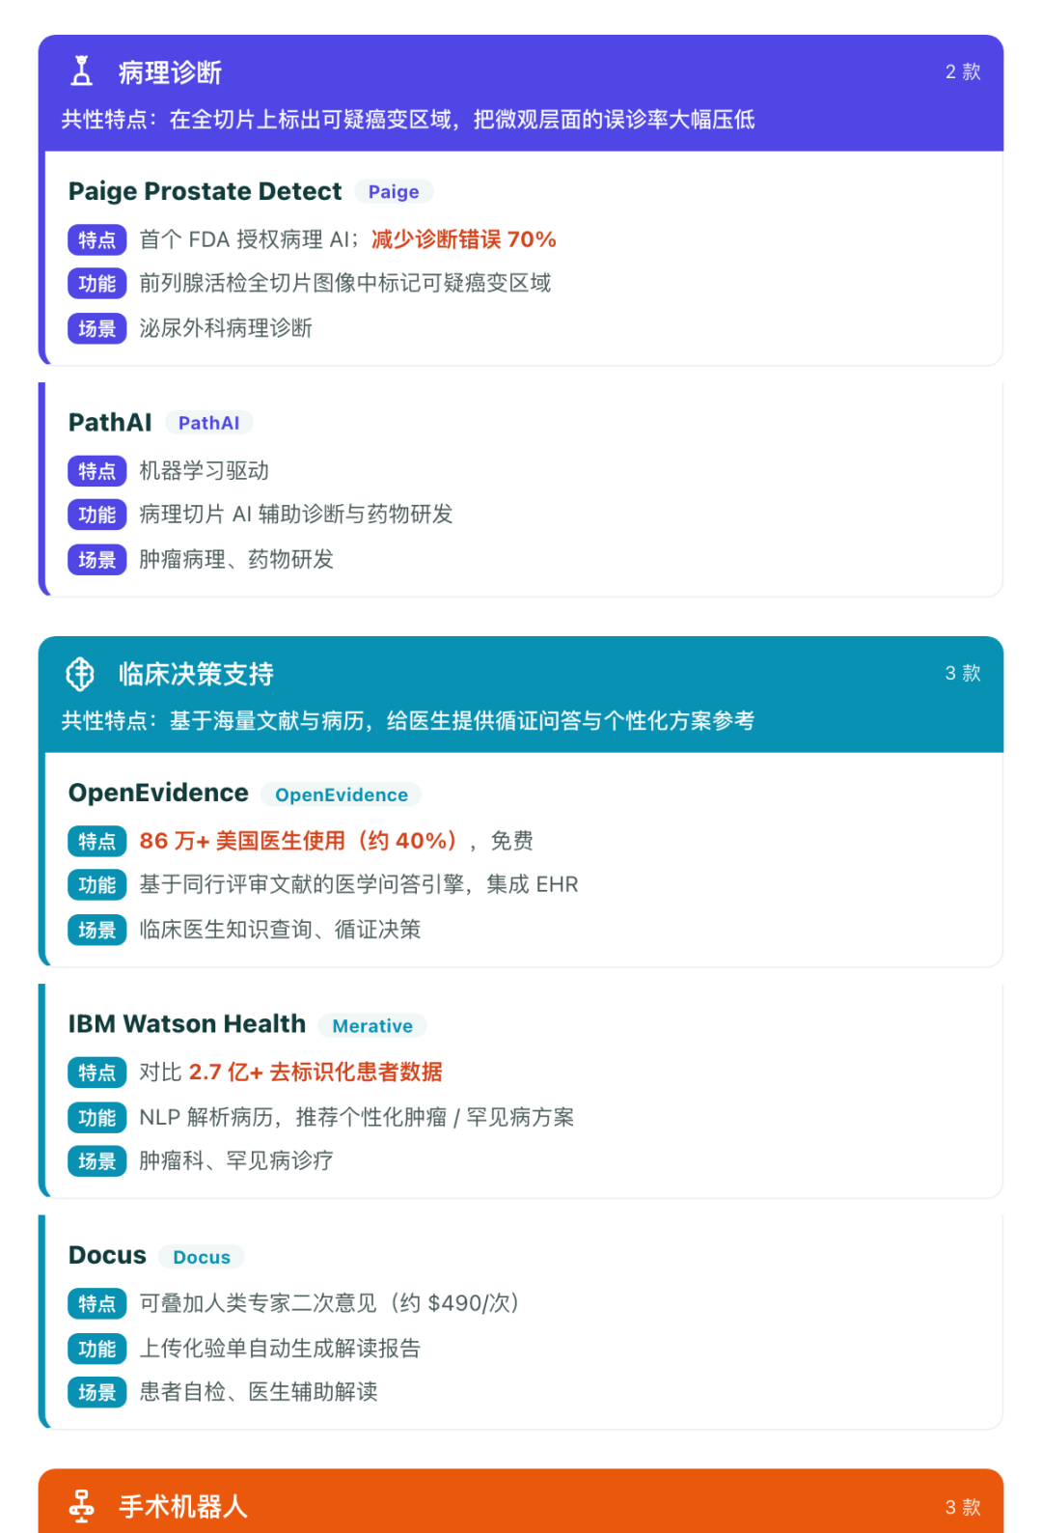Open the 手术机器人 section header

pos(521,1501)
